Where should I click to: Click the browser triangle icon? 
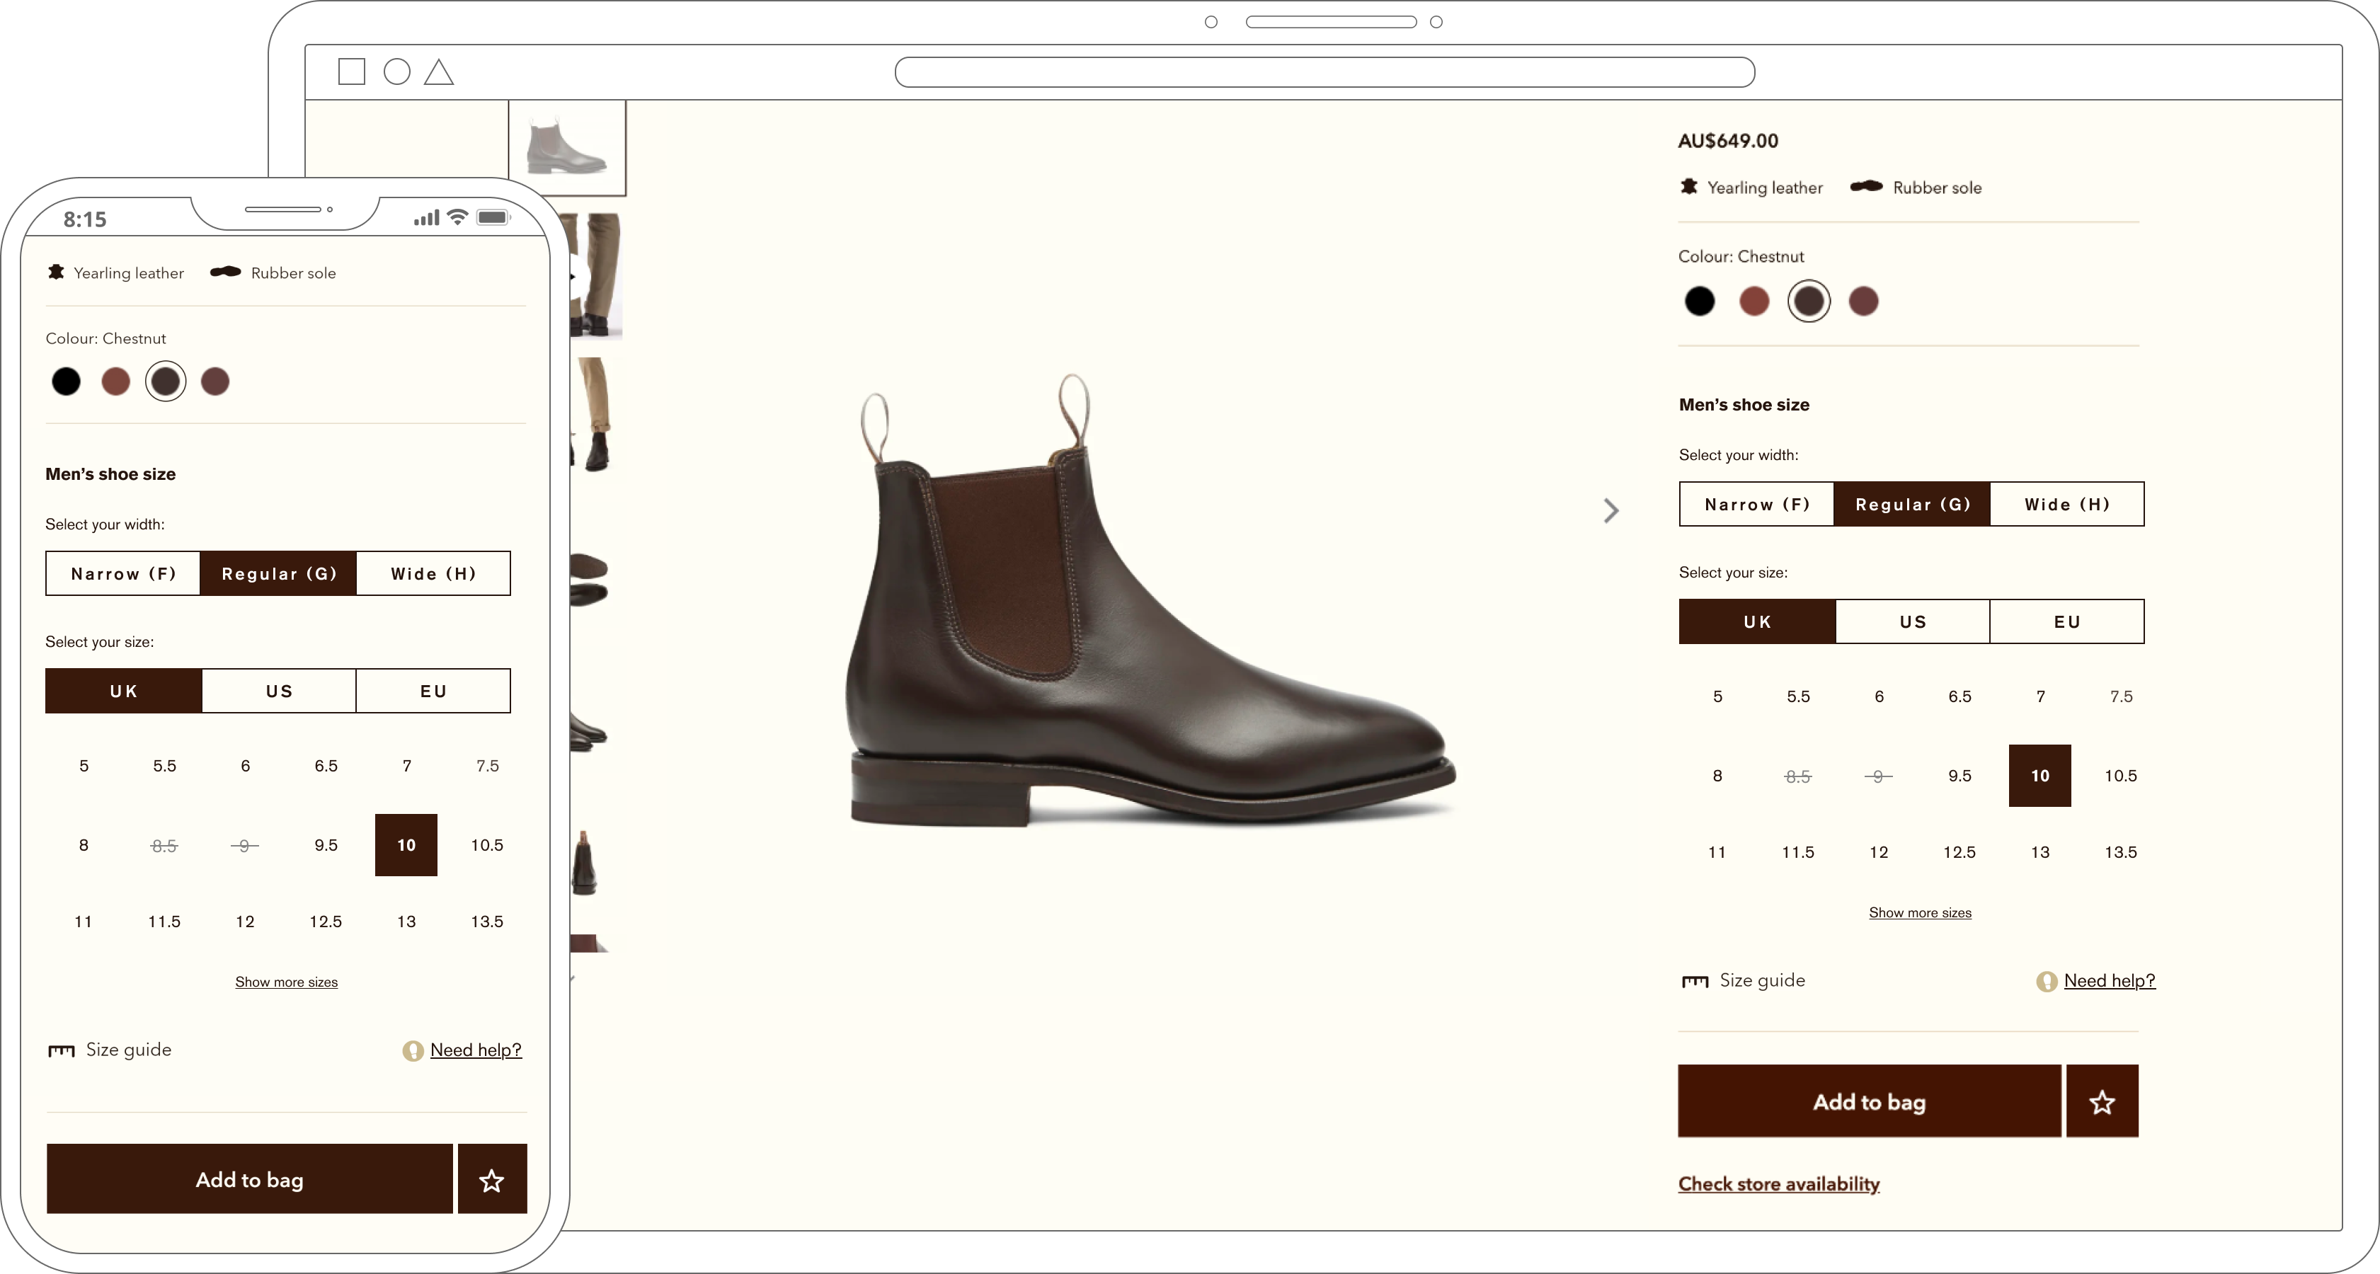point(439,74)
